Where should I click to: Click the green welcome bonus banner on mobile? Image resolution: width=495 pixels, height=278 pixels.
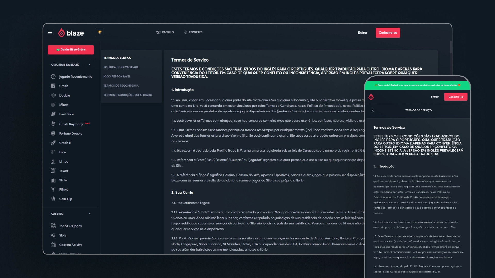pos(417,85)
